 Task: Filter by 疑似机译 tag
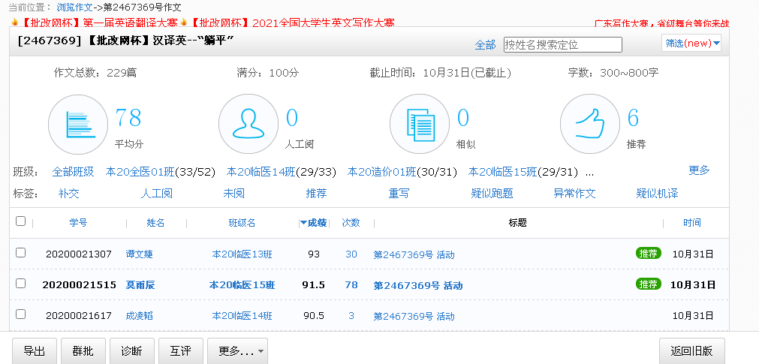[x=657, y=194]
